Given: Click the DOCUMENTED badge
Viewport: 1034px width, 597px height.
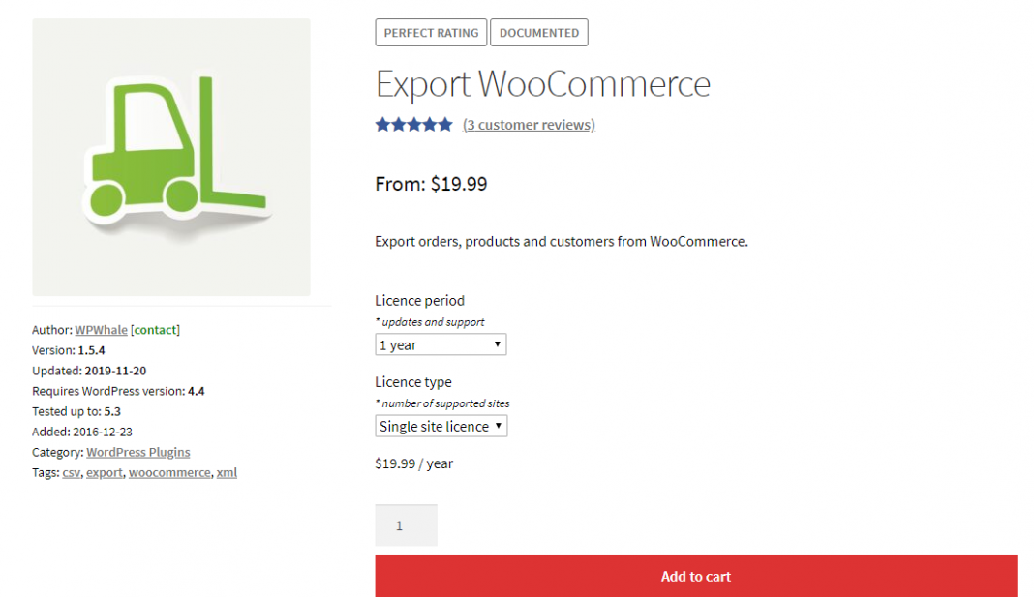Looking at the screenshot, I should pos(538,32).
